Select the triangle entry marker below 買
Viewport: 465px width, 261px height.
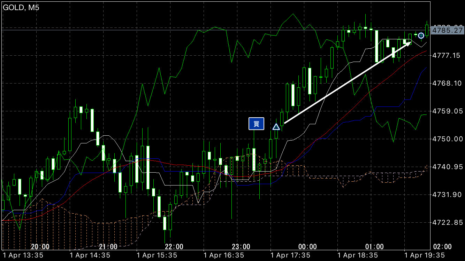coord(276,127)
